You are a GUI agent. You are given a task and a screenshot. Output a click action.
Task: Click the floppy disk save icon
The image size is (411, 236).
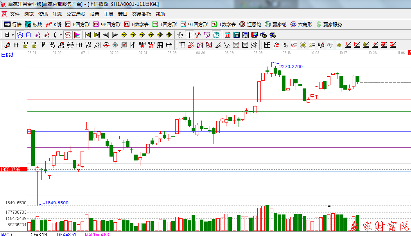(254, 35)
